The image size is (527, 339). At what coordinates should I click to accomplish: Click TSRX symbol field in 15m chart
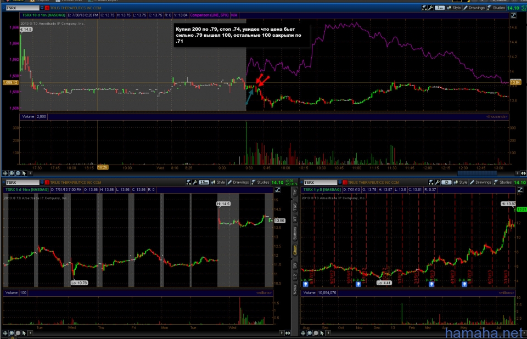pyautogui.click(x=23, y=183)
